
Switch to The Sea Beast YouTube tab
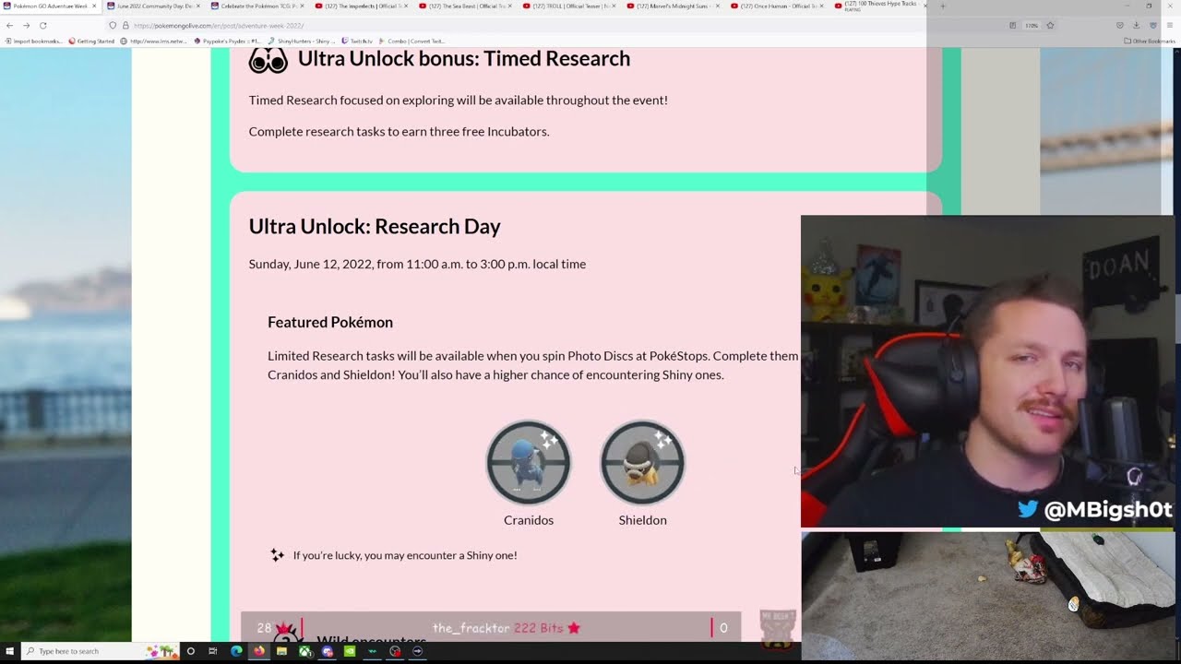(x=464, y=6)
